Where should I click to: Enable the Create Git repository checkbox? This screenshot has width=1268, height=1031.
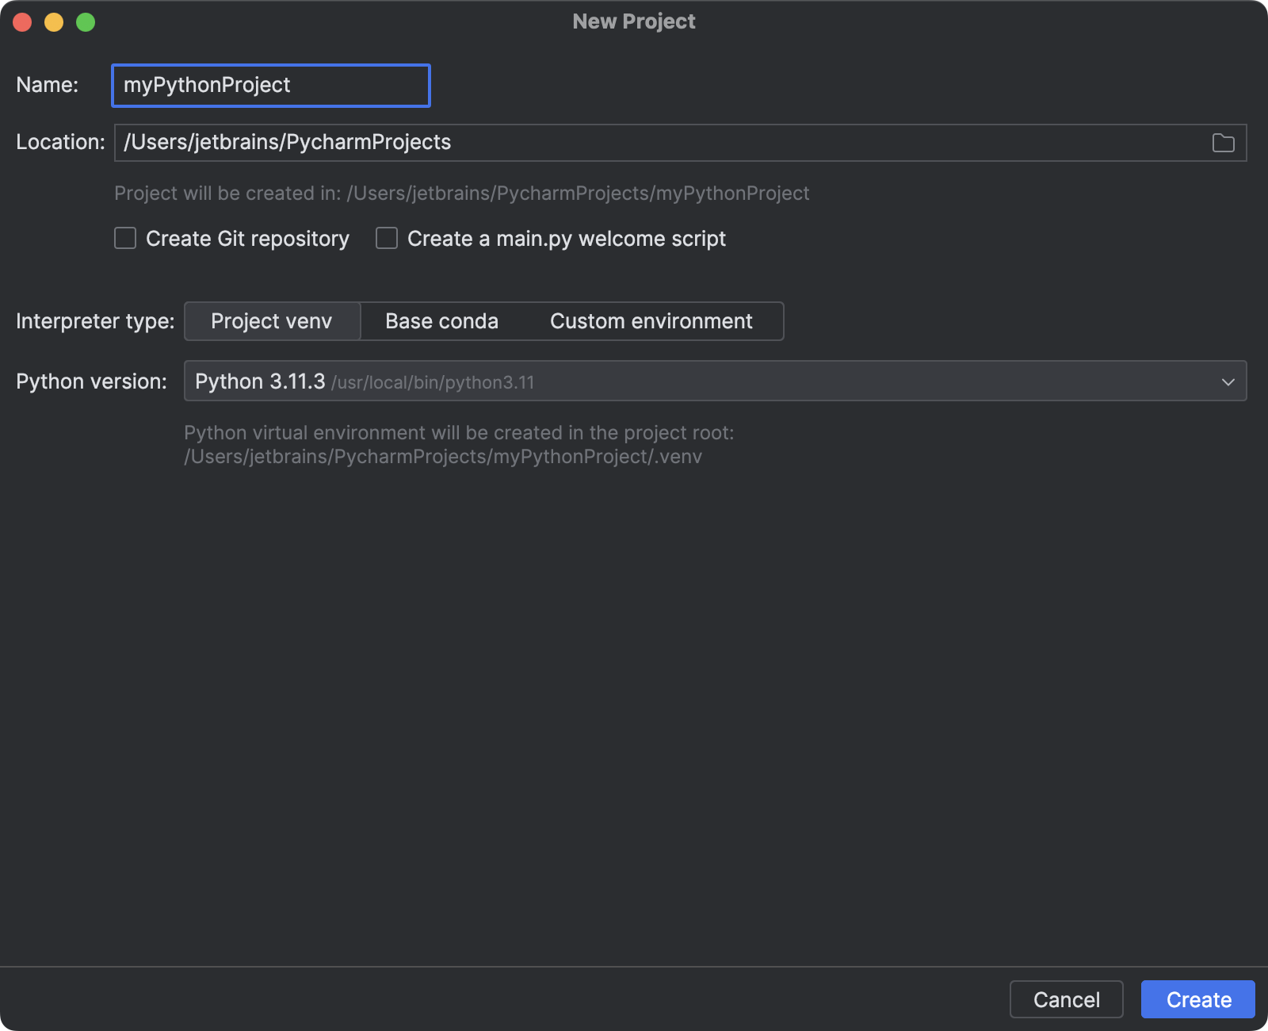125,238
